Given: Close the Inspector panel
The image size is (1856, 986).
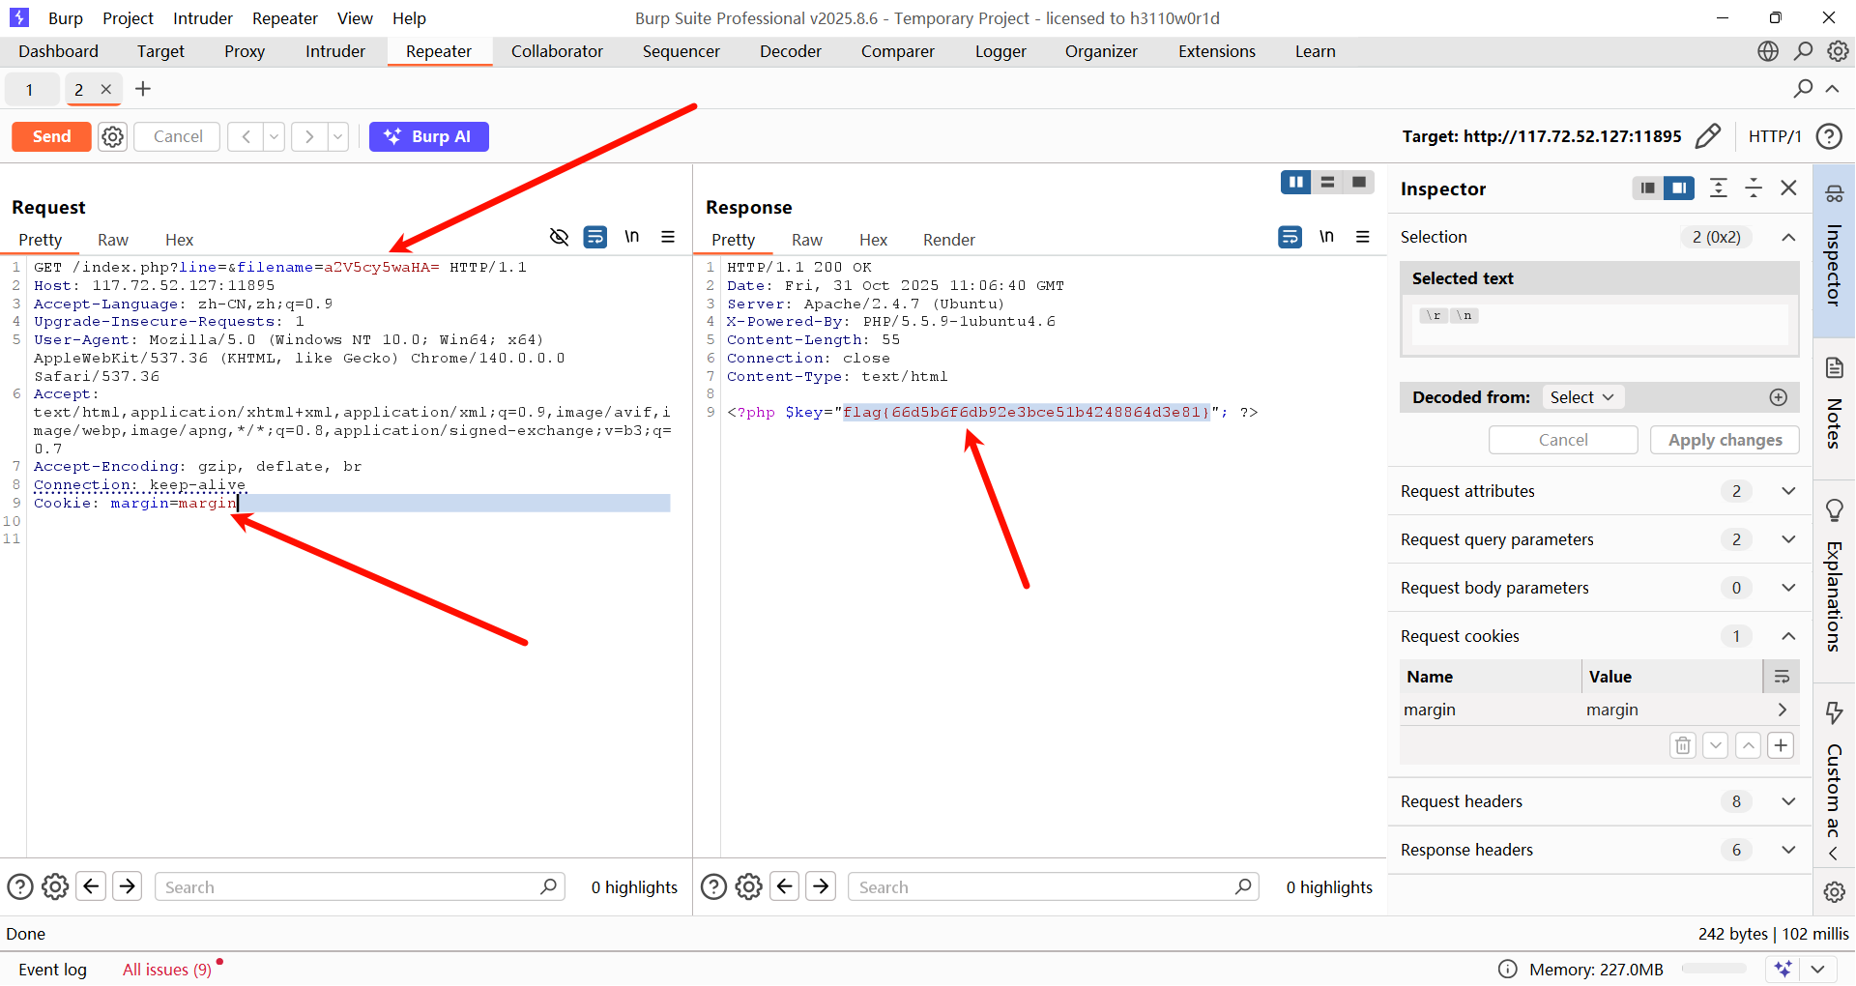Looking at the screenshot, I should [x=1789, y=188].
